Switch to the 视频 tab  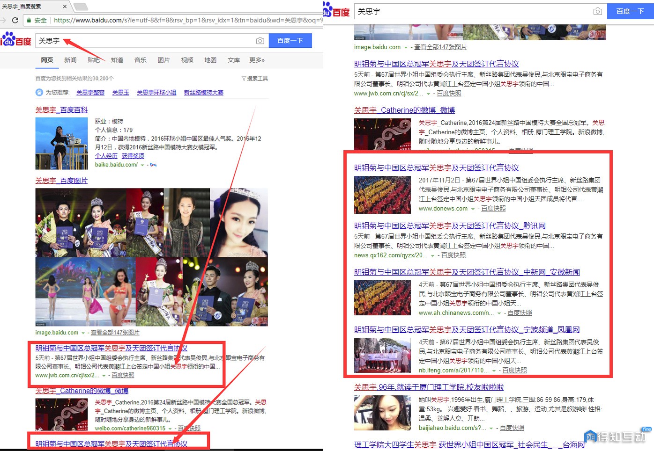(187, 60)
